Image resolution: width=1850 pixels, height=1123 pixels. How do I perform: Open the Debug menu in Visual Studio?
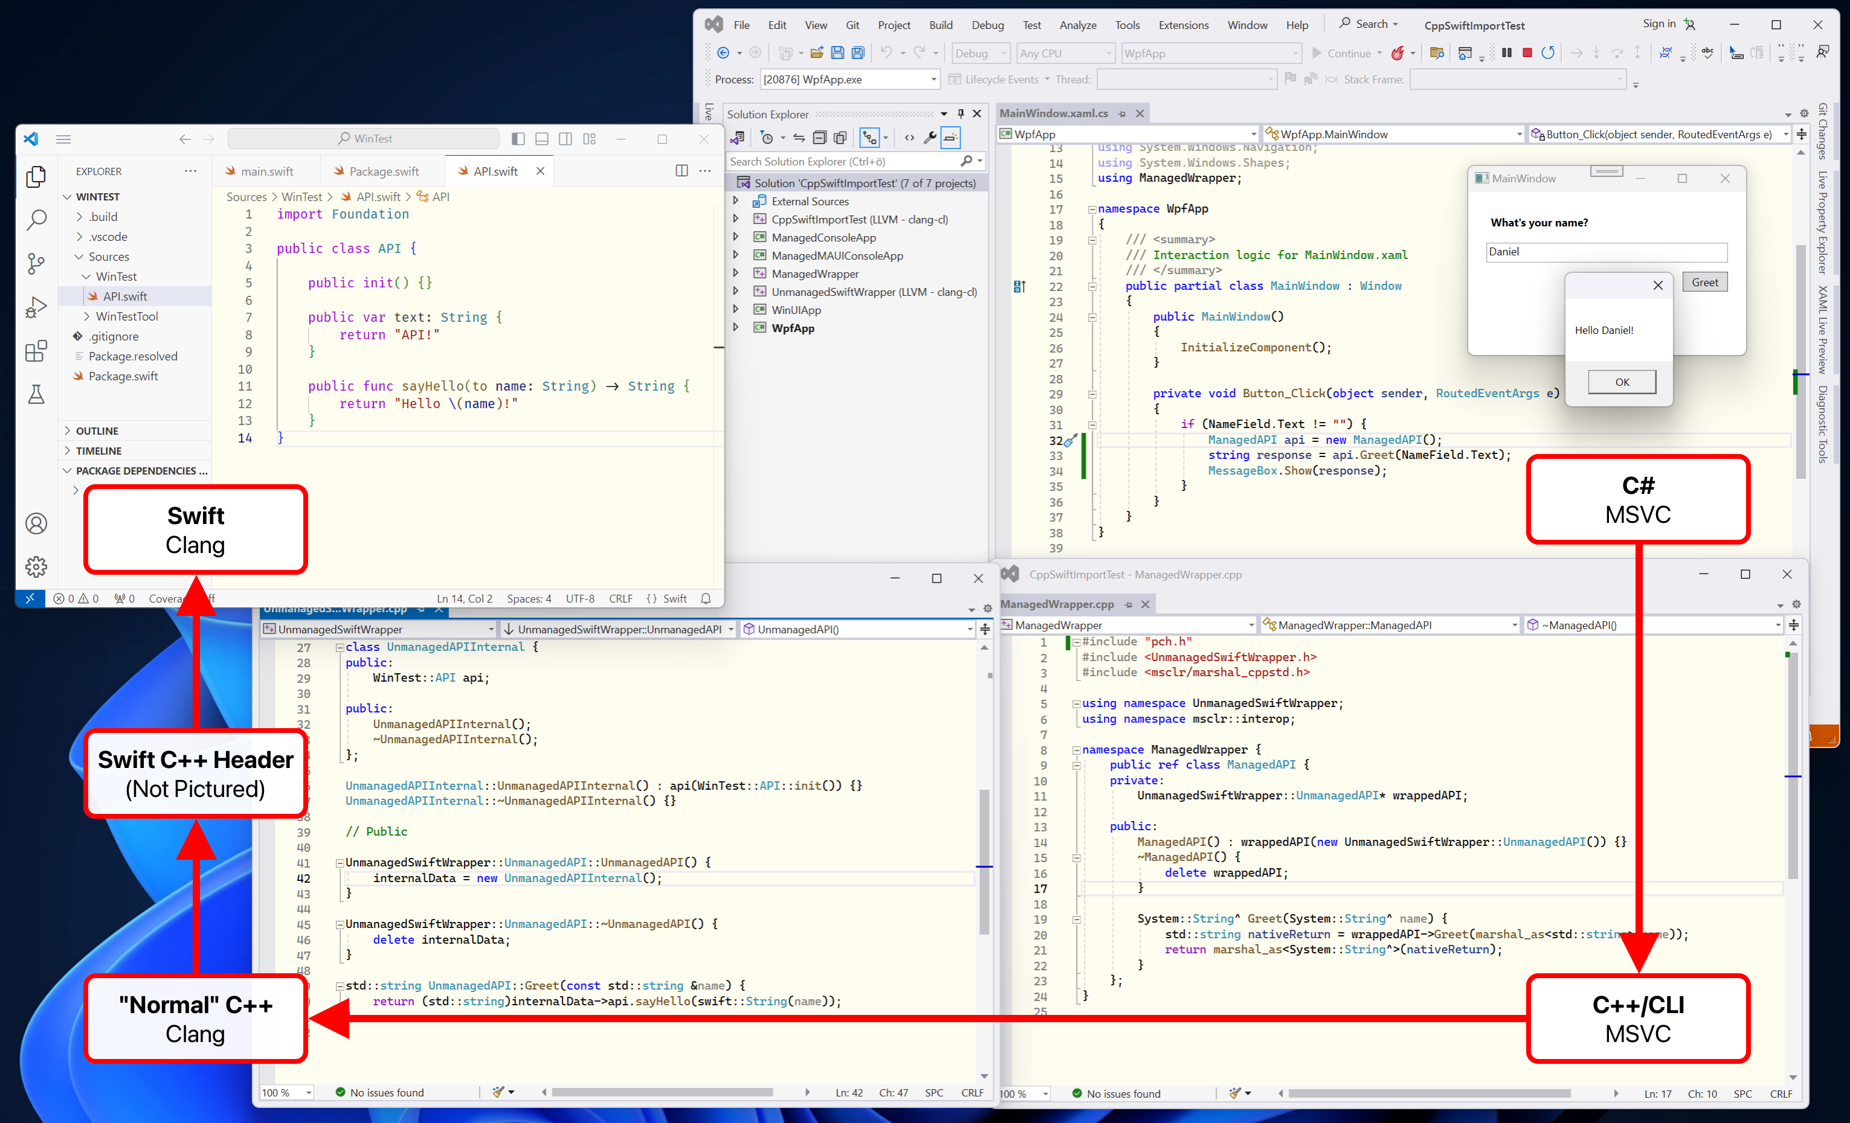(987, 25)
